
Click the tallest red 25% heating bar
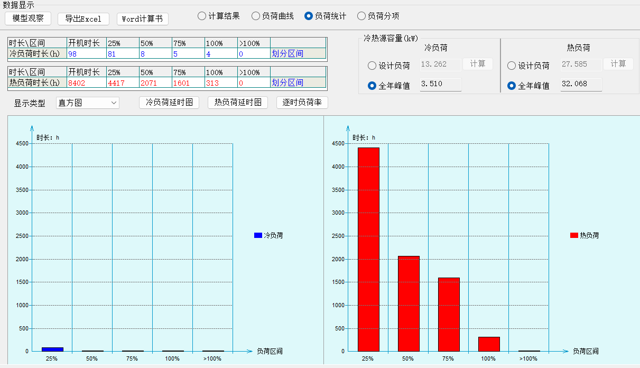click(x=368, y=249)
